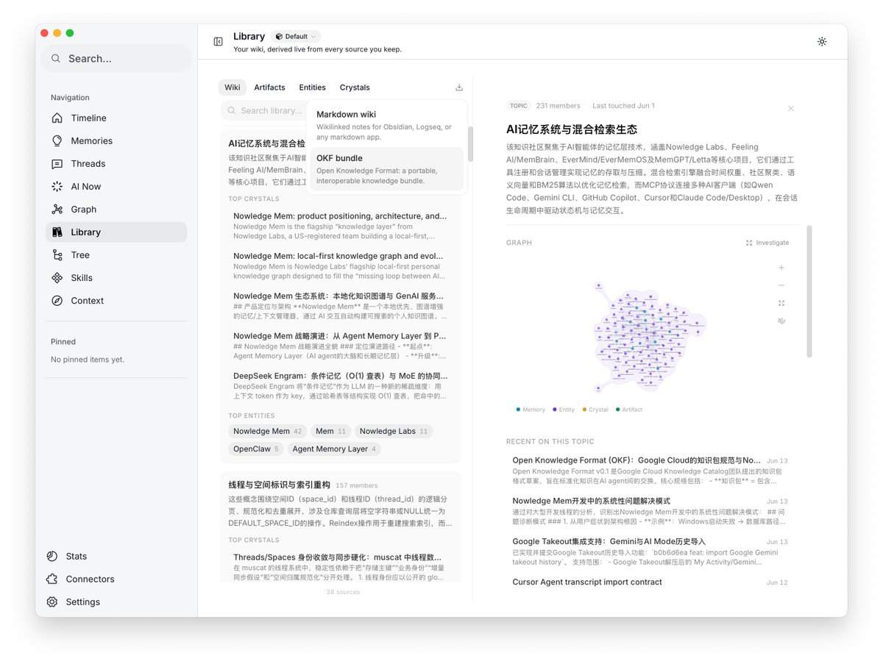This screenshot has width=883, height=664.
Task: Click the '231 members' label
Action: point(558,106)
